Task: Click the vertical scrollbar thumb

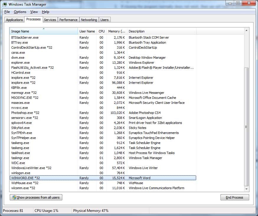Action: point(246,127)
